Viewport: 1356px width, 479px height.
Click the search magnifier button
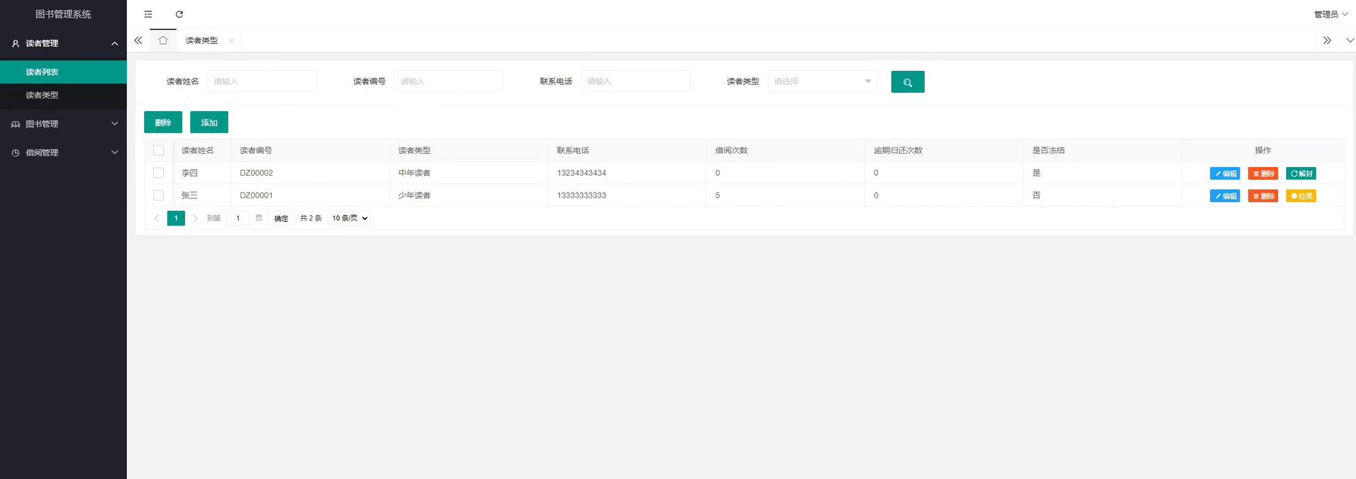[x=908, y=81]
